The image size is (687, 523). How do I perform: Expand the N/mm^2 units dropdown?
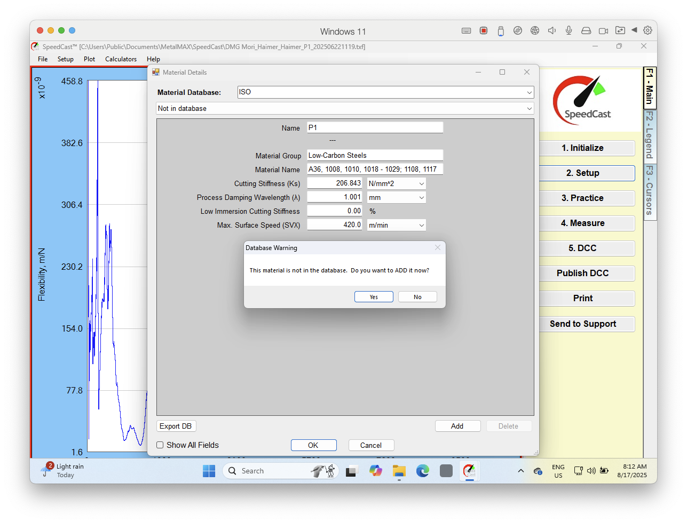click(x=397, y=183)
